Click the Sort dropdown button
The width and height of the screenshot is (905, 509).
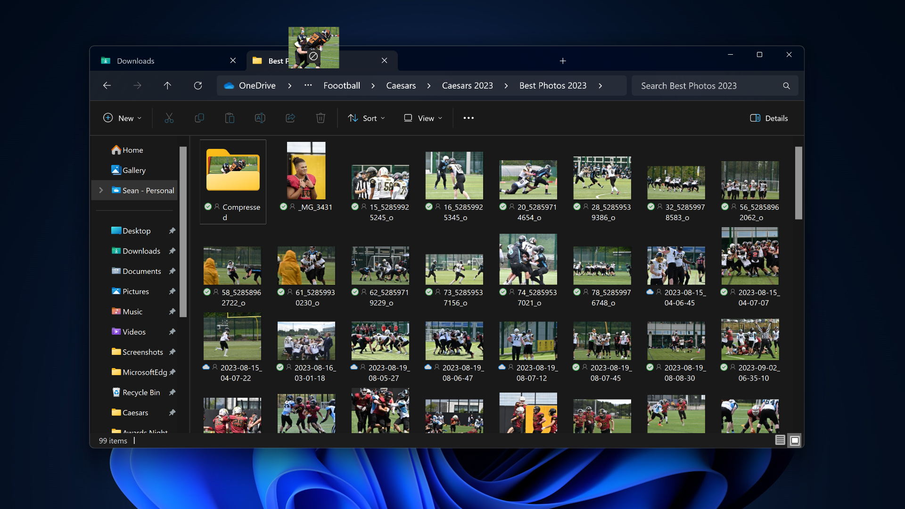366,118
